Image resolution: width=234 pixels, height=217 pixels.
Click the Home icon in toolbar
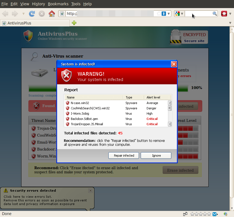pyautogui.click(x=52, y=14)
